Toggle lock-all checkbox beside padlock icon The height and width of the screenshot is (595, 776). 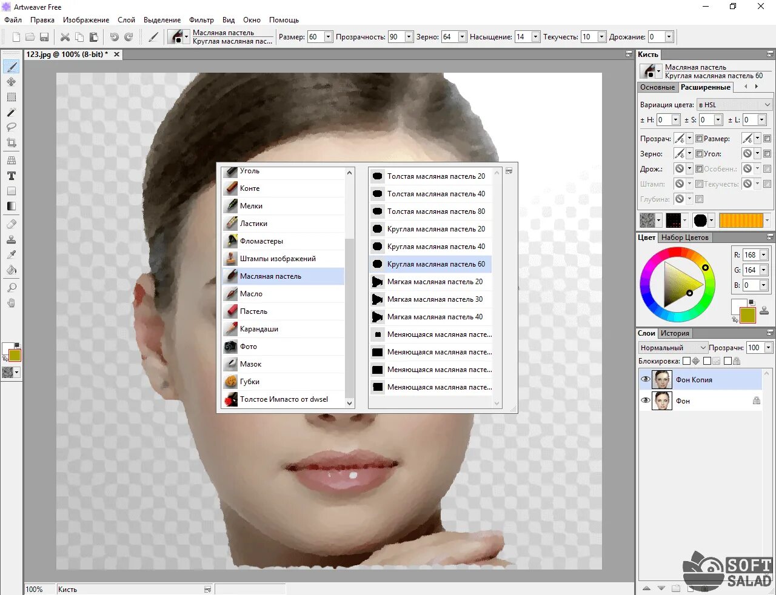click(x=727, y=361)
